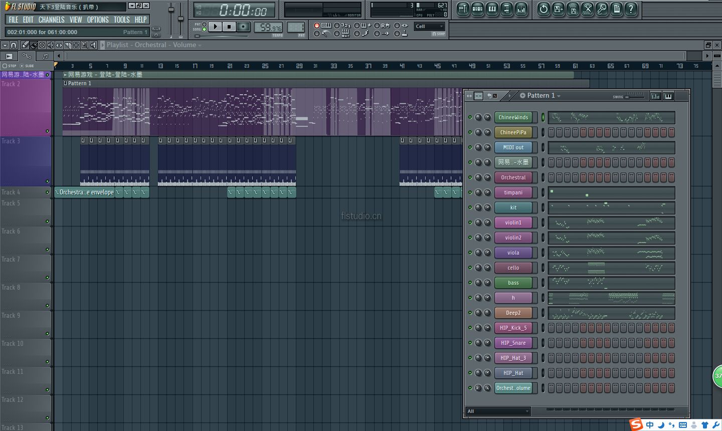Open keyboard editor in the step sequencer
722x431 pixels.
(x=668, y=96)
